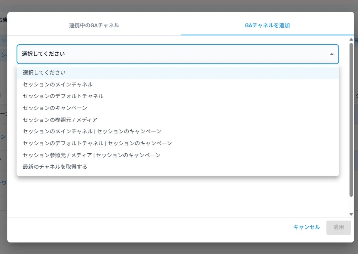Click the scrollbar track below the thumb
The height and width of the screenshot is (254, 358).
351,204
